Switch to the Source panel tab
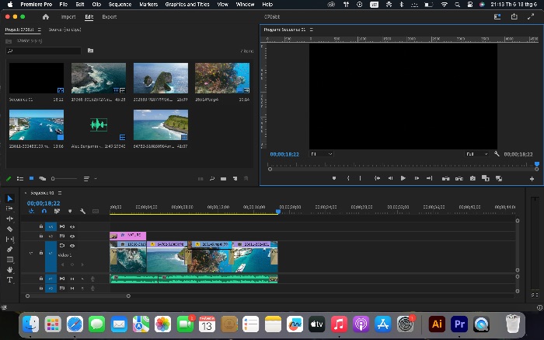Viewport: 544px width, 340px height. click(65, 30)
